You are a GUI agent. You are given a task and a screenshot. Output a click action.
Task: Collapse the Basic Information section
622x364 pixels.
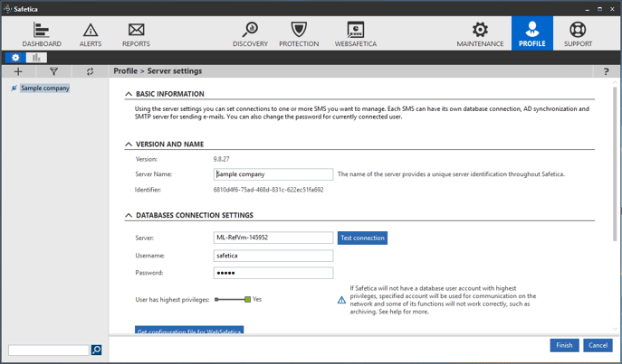point(129,94)
